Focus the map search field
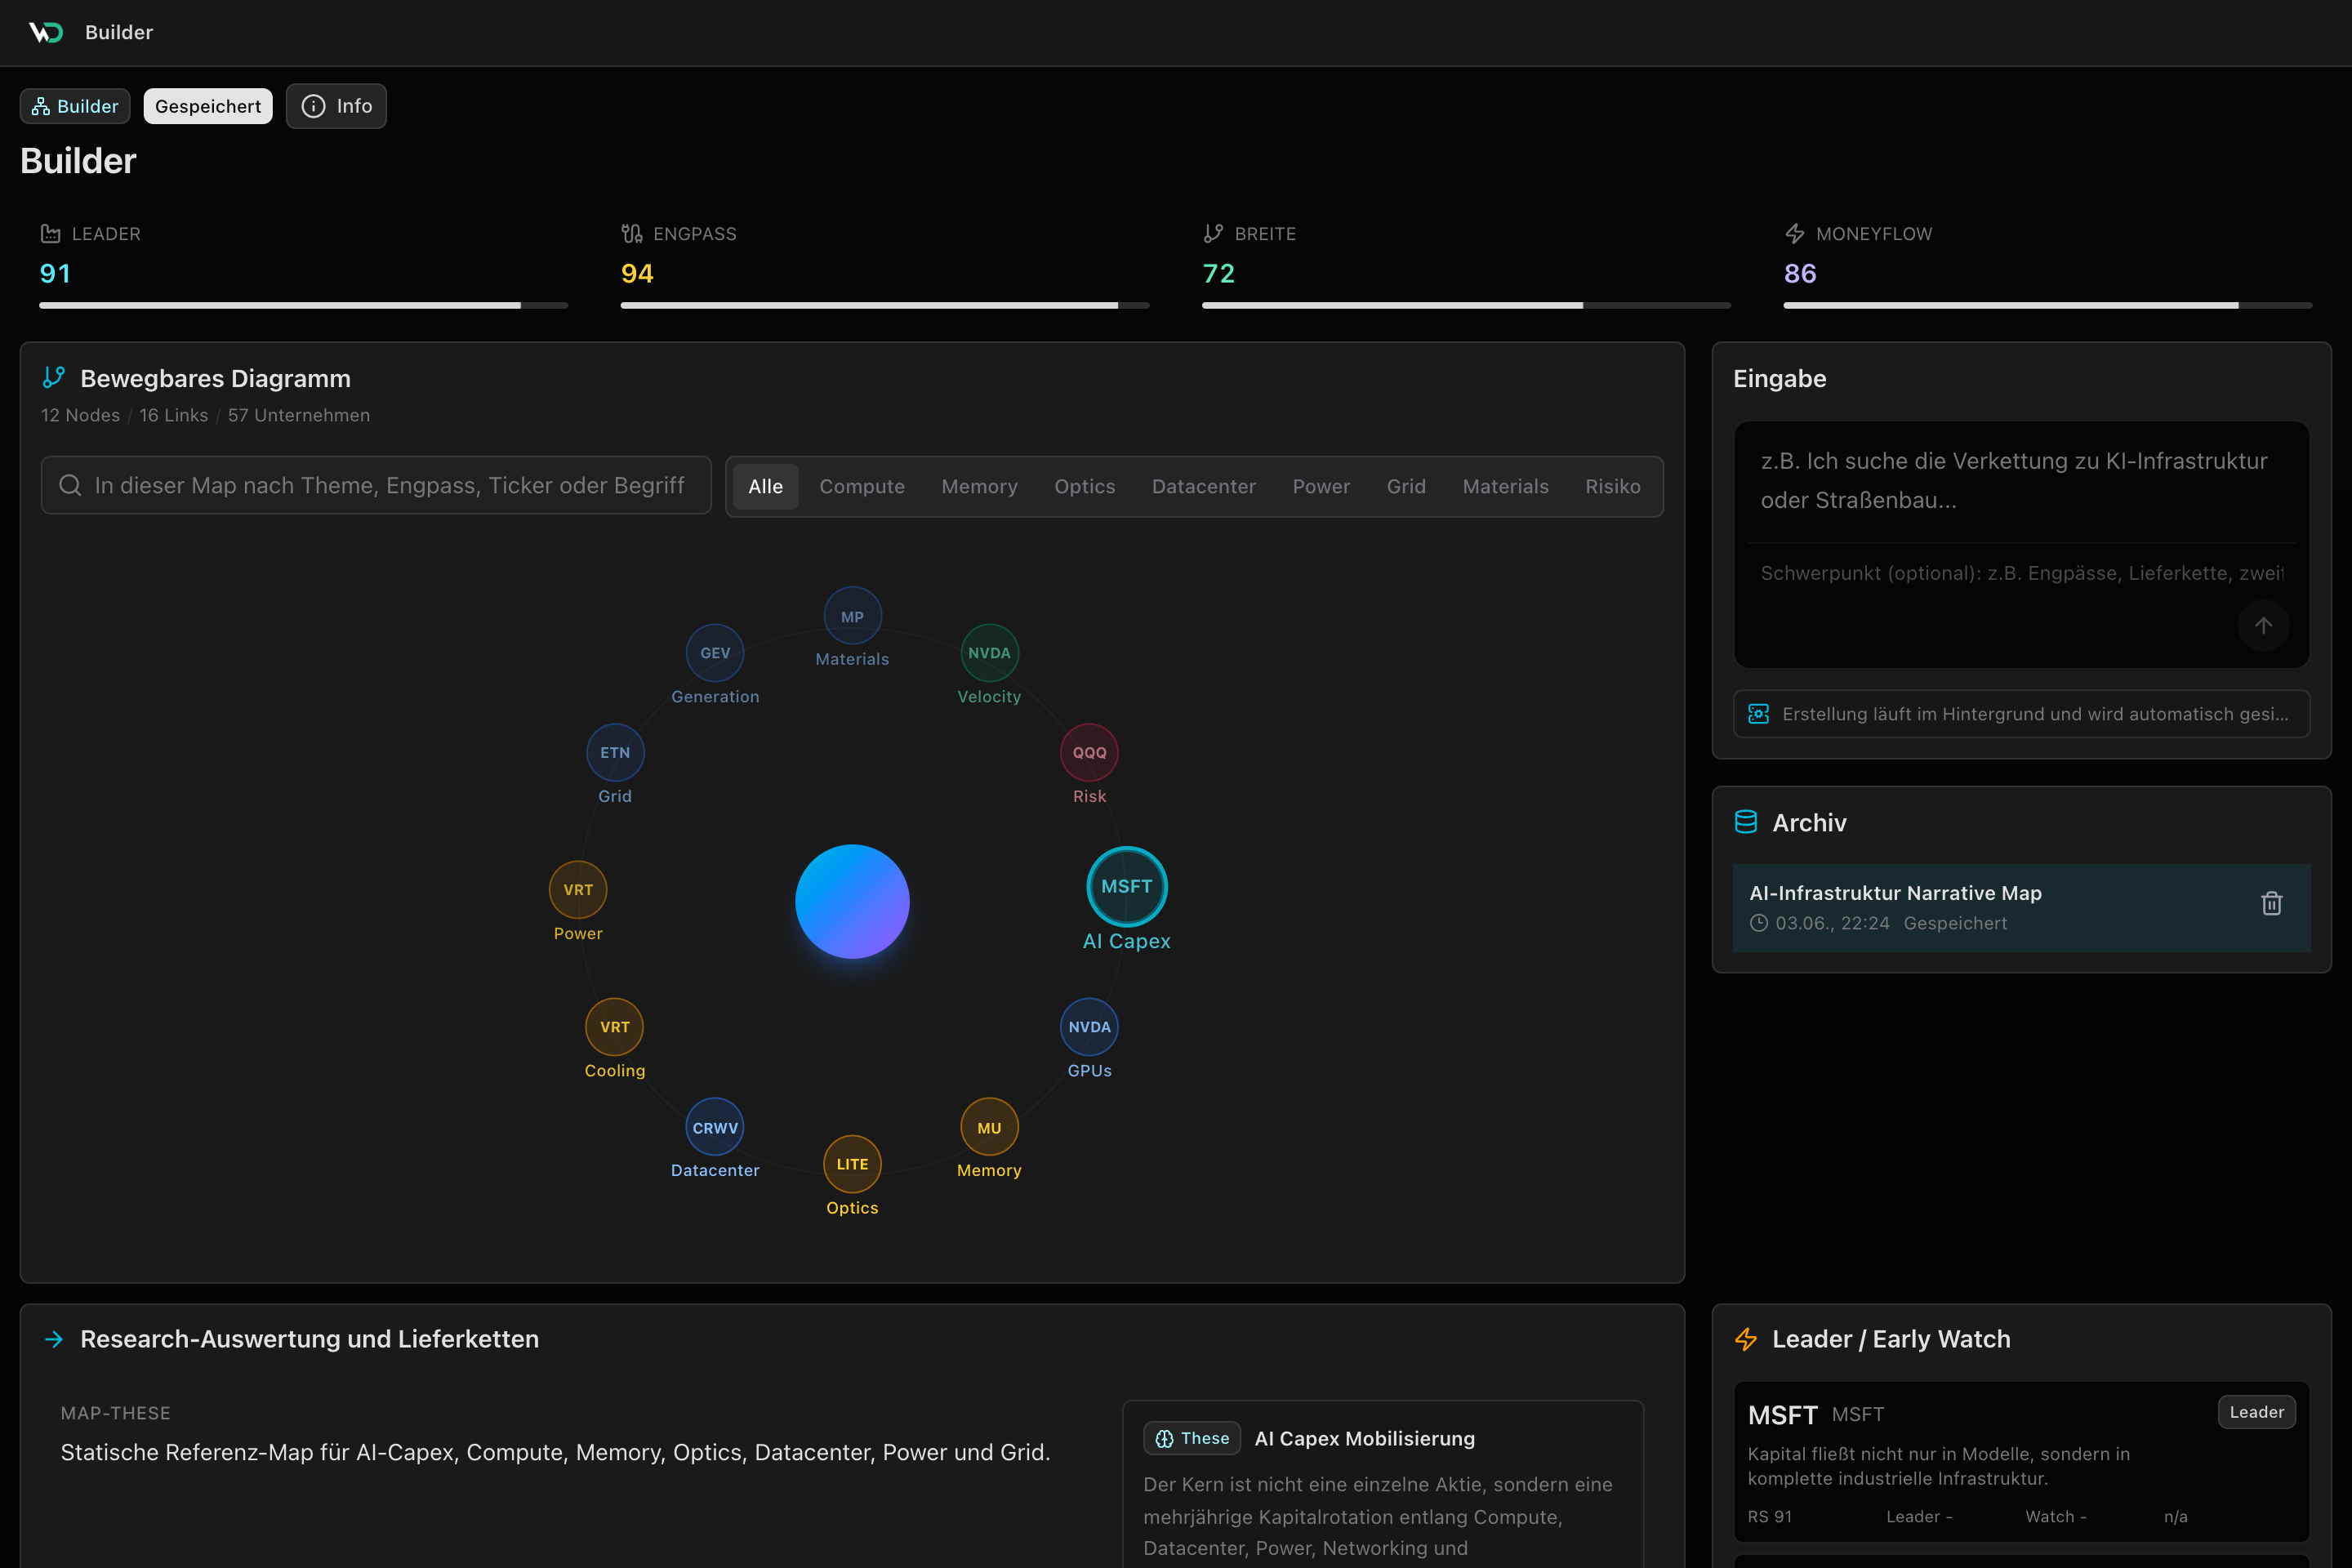The image size is (2352, 1568). point(376,486)
